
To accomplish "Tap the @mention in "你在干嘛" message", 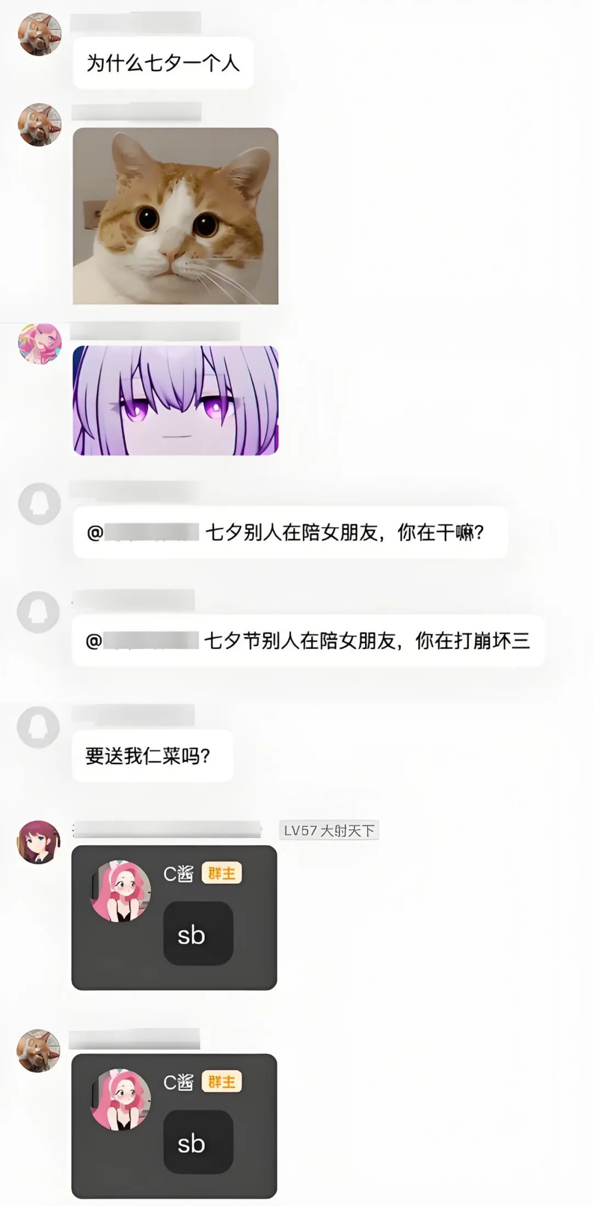I will coord(143,532).
